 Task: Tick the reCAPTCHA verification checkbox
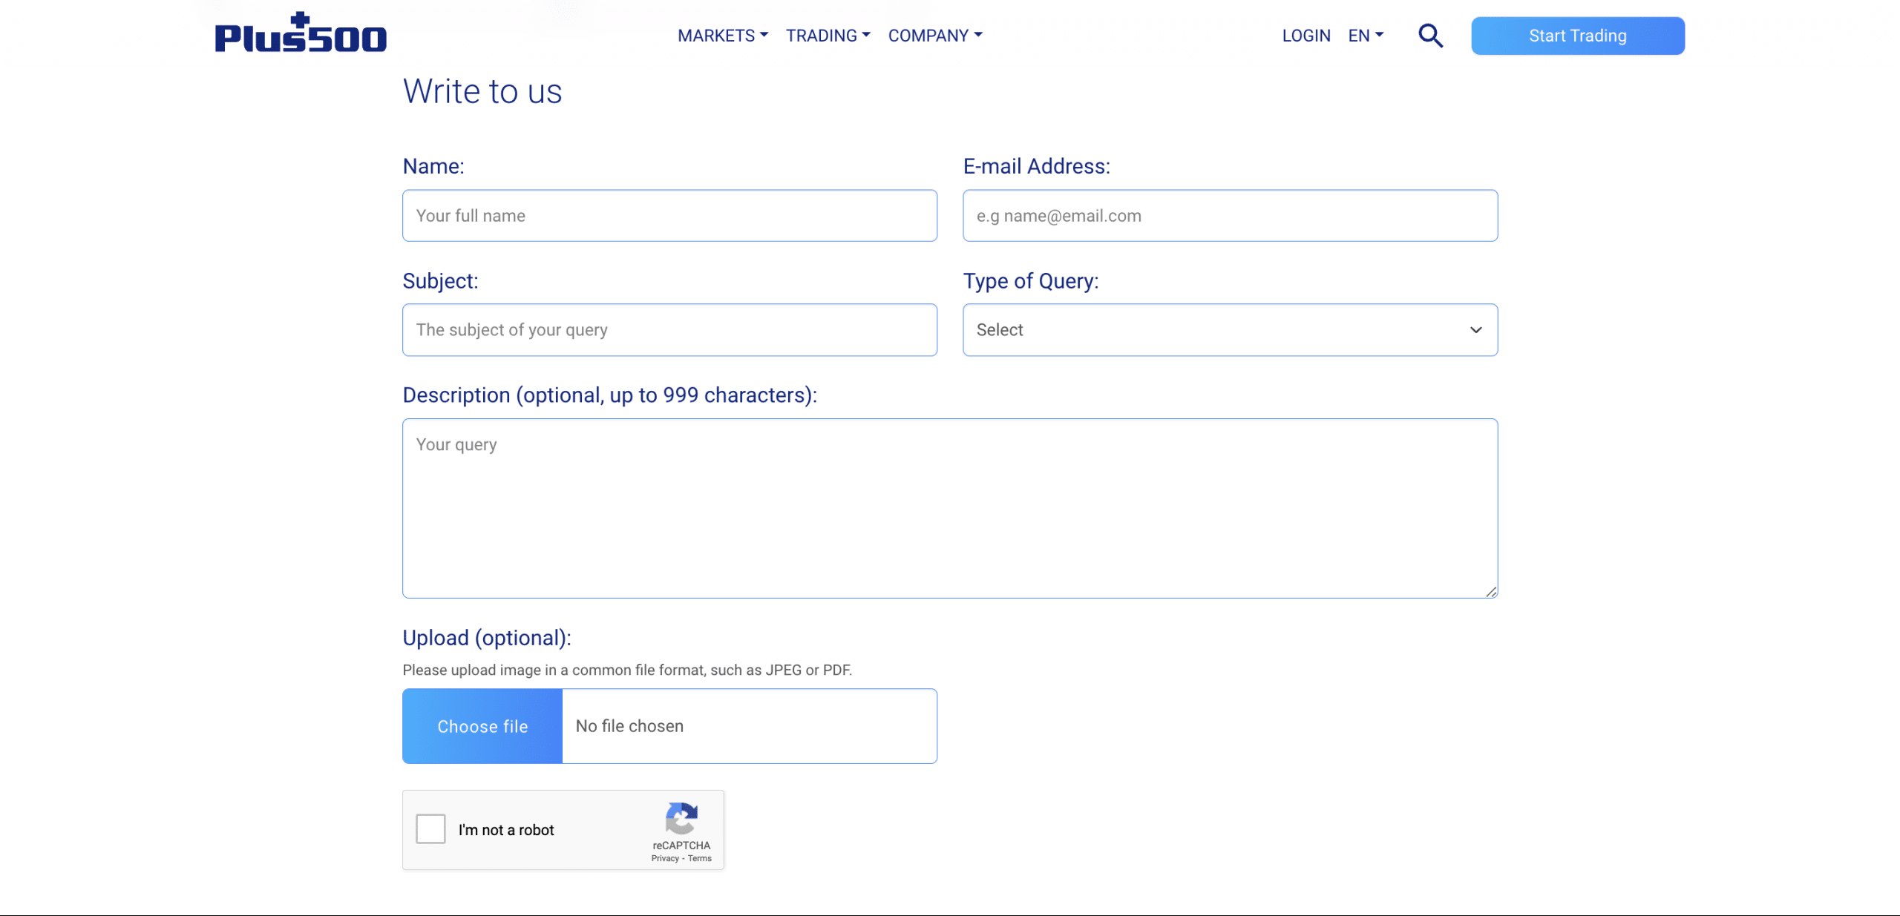(x=430, y=829)
